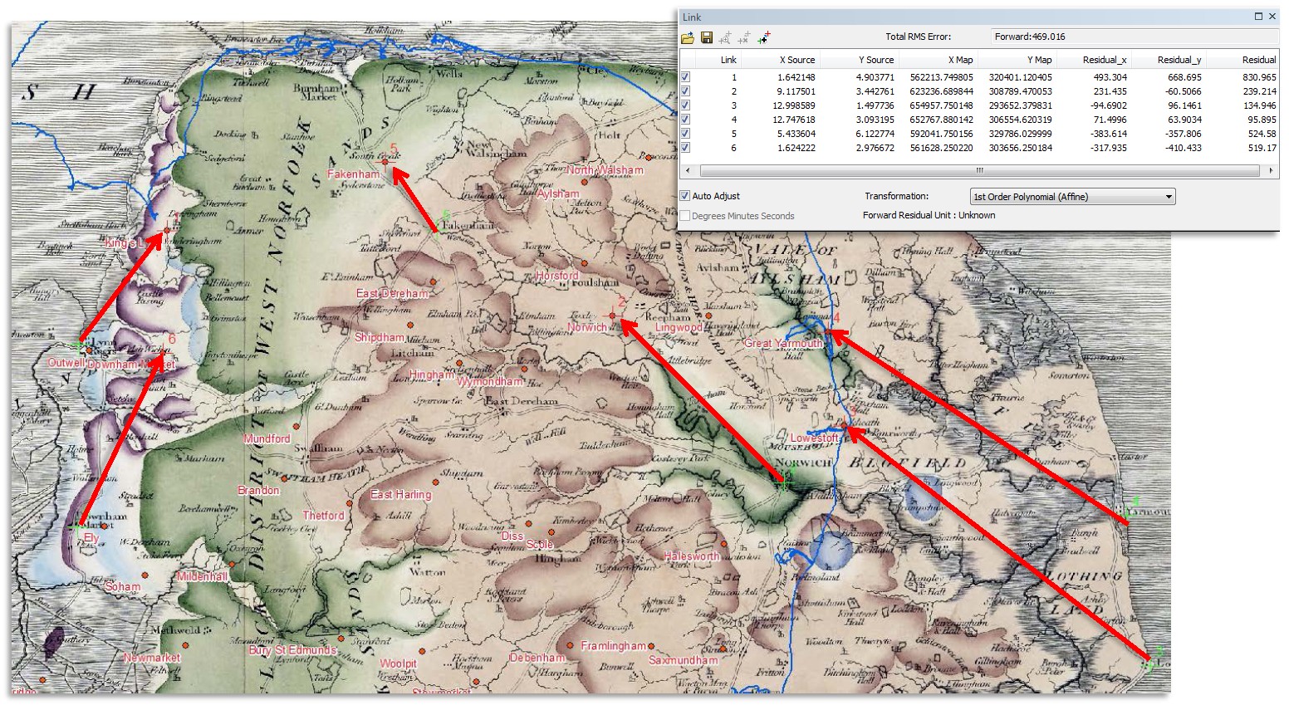
Task: Select Y Map value 303656.250184
Action: 1020,148
